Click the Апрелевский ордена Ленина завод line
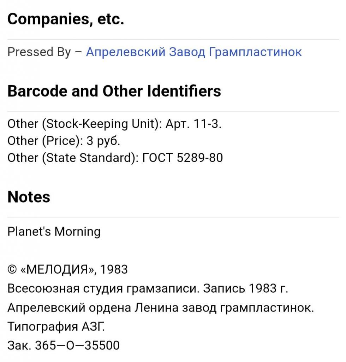The image size is (346, 362). coord(160,308)
